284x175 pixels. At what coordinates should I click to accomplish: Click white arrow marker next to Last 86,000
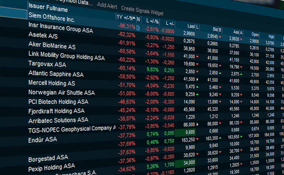(x=197, y=124)
